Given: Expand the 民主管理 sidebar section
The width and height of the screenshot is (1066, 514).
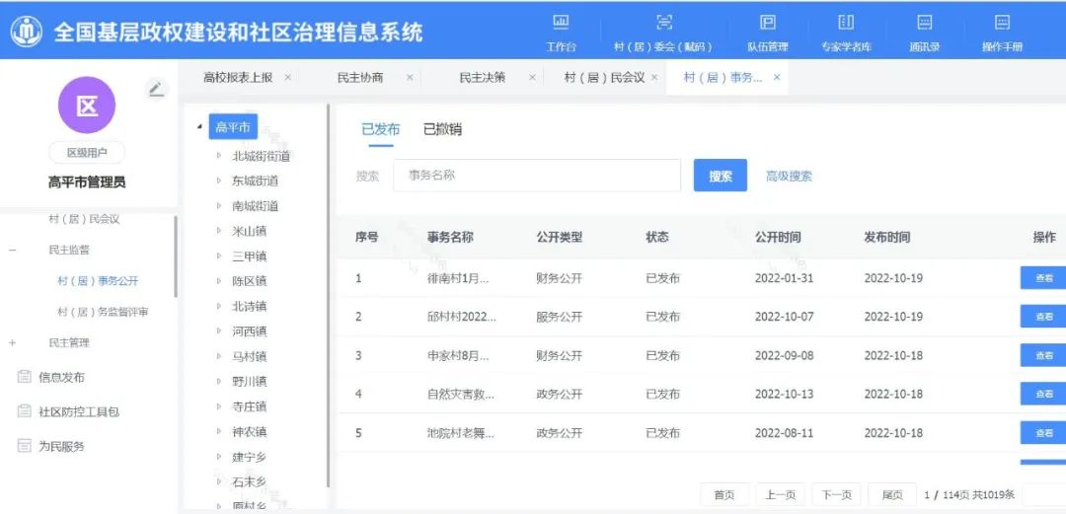Looking at the screenshot, I should [13, 342].
